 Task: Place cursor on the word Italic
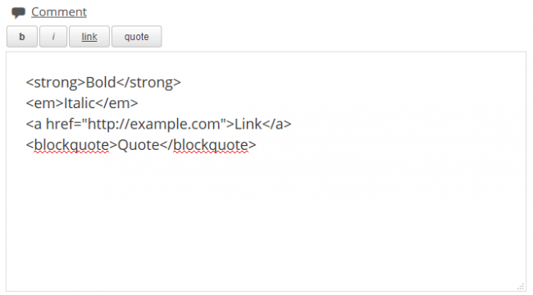(x=80, y=103)
